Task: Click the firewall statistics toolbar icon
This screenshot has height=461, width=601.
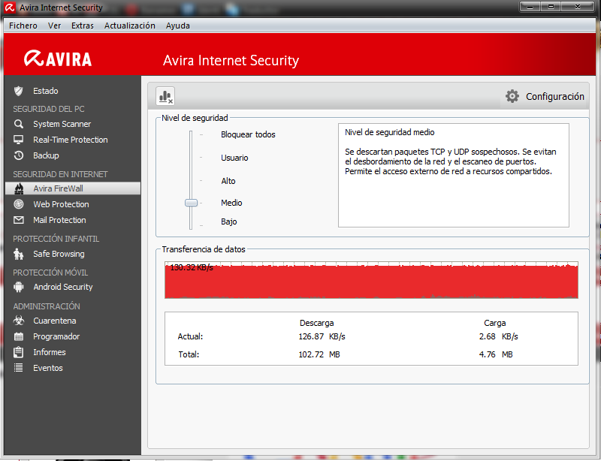Action: (165, 96)
